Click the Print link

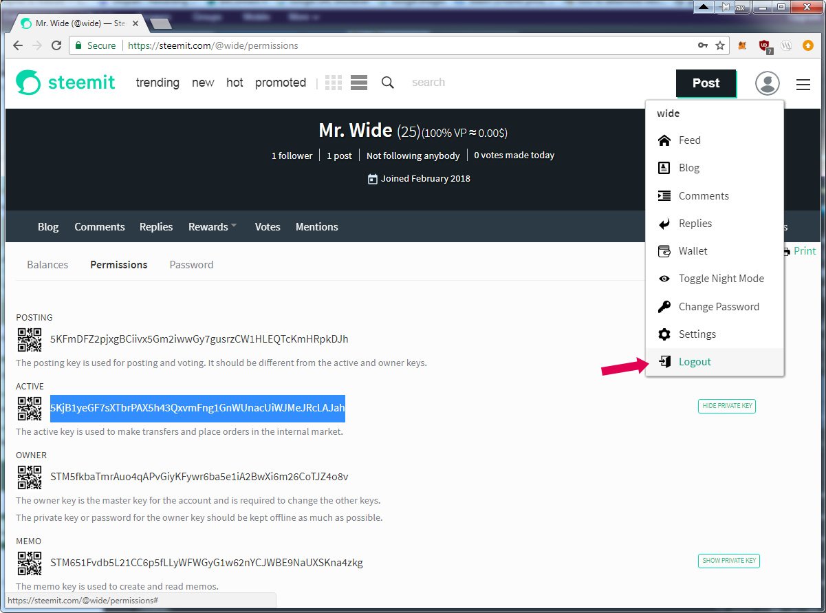pyautogui.click(x=805, y=251)
